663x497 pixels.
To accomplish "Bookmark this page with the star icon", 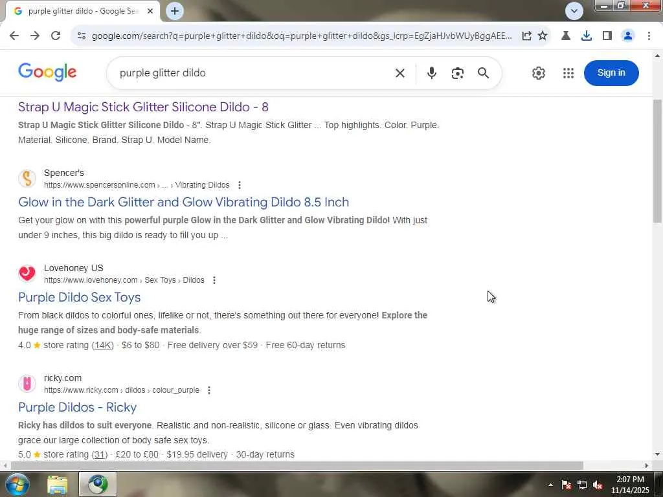I will pos(543,36).
